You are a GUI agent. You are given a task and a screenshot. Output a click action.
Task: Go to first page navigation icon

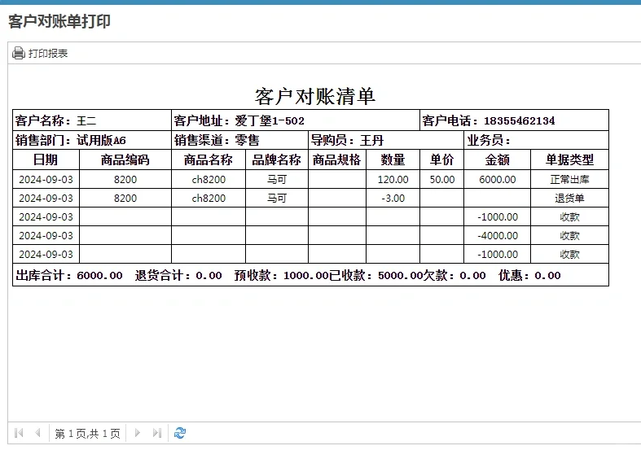tap(19, 433)
